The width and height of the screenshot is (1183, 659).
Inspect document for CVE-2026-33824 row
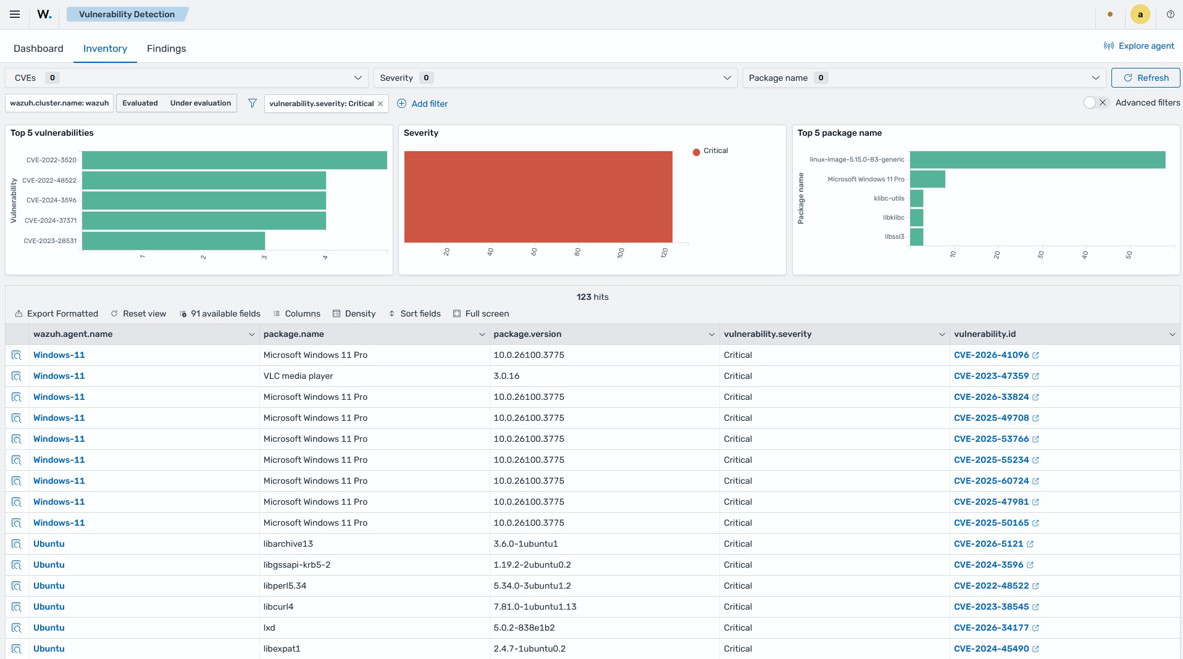click(x=17, y=397)
